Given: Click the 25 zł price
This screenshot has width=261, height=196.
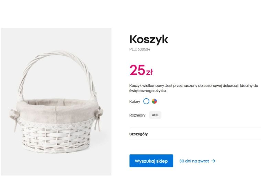Looking at the screenshot, I should coord(141,70).
